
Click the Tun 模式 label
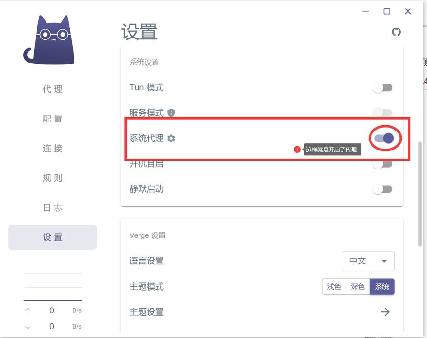pos(147,87)
